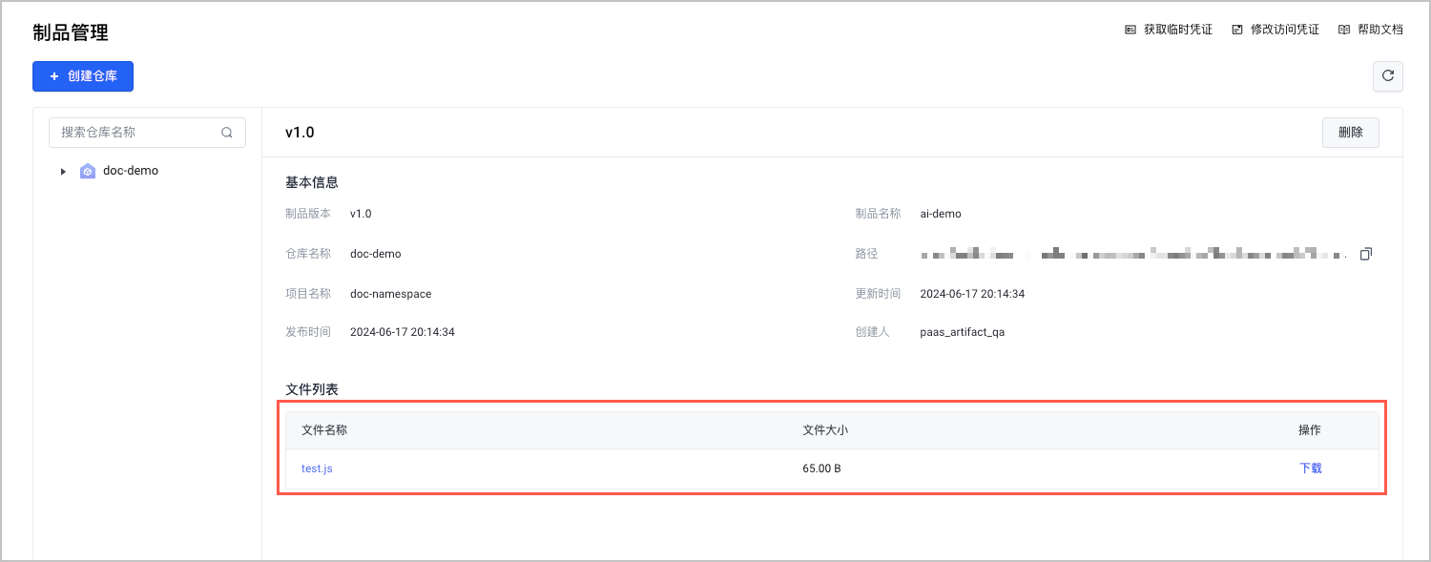Viewport: 1431px width, 562px height.
Task: Click the paas_artifact_qa creator value
Action: point(962,332)
